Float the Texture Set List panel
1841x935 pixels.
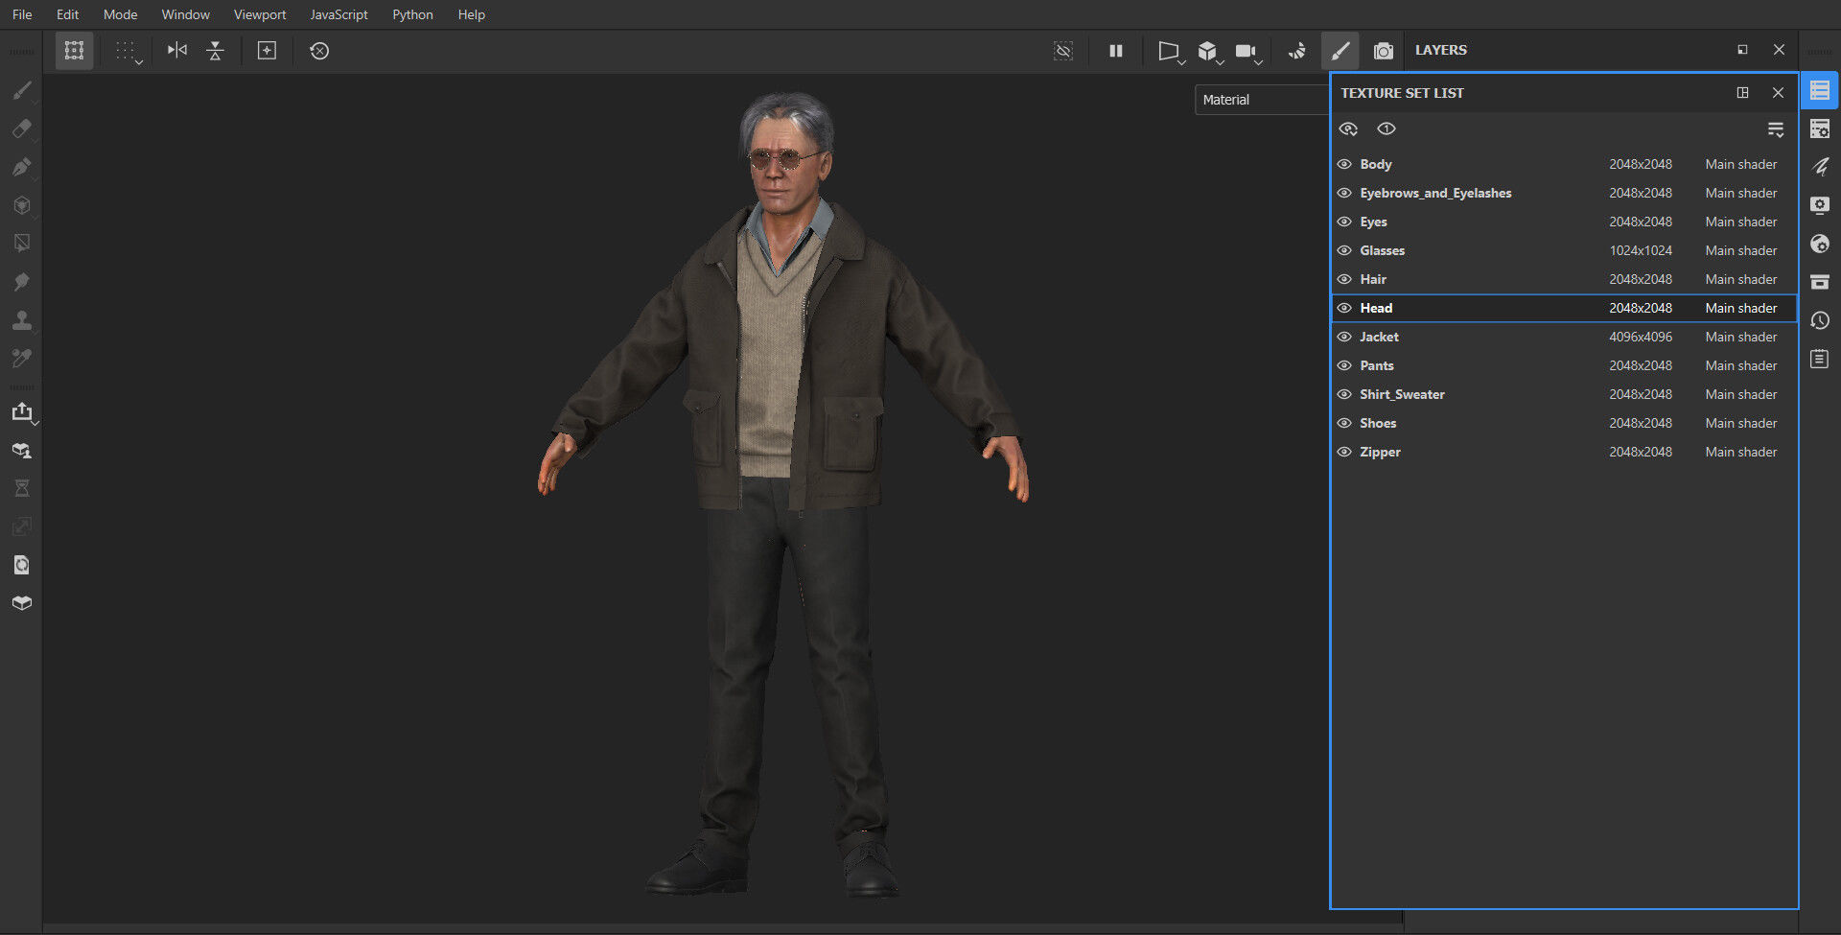[1742, 92]
